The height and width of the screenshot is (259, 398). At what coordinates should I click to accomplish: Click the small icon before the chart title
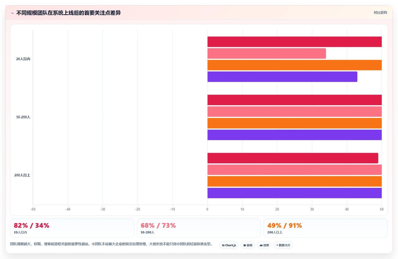tap(12, 13)
